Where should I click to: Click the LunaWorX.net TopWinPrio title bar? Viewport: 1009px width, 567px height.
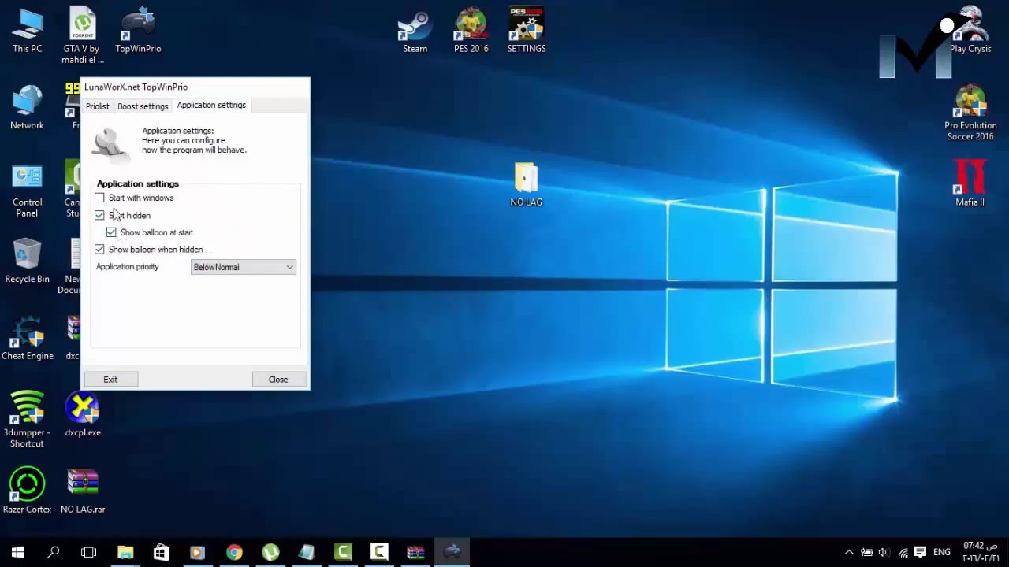[x=195, y=87]
